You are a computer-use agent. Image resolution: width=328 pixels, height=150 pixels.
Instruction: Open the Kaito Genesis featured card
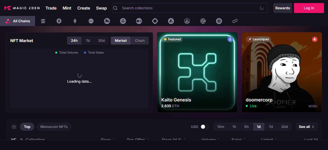(x=197, y=72)
